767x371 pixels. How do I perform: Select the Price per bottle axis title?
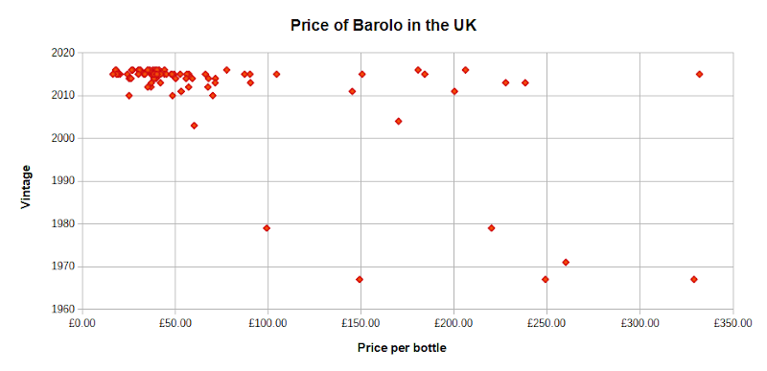(402, 348)
